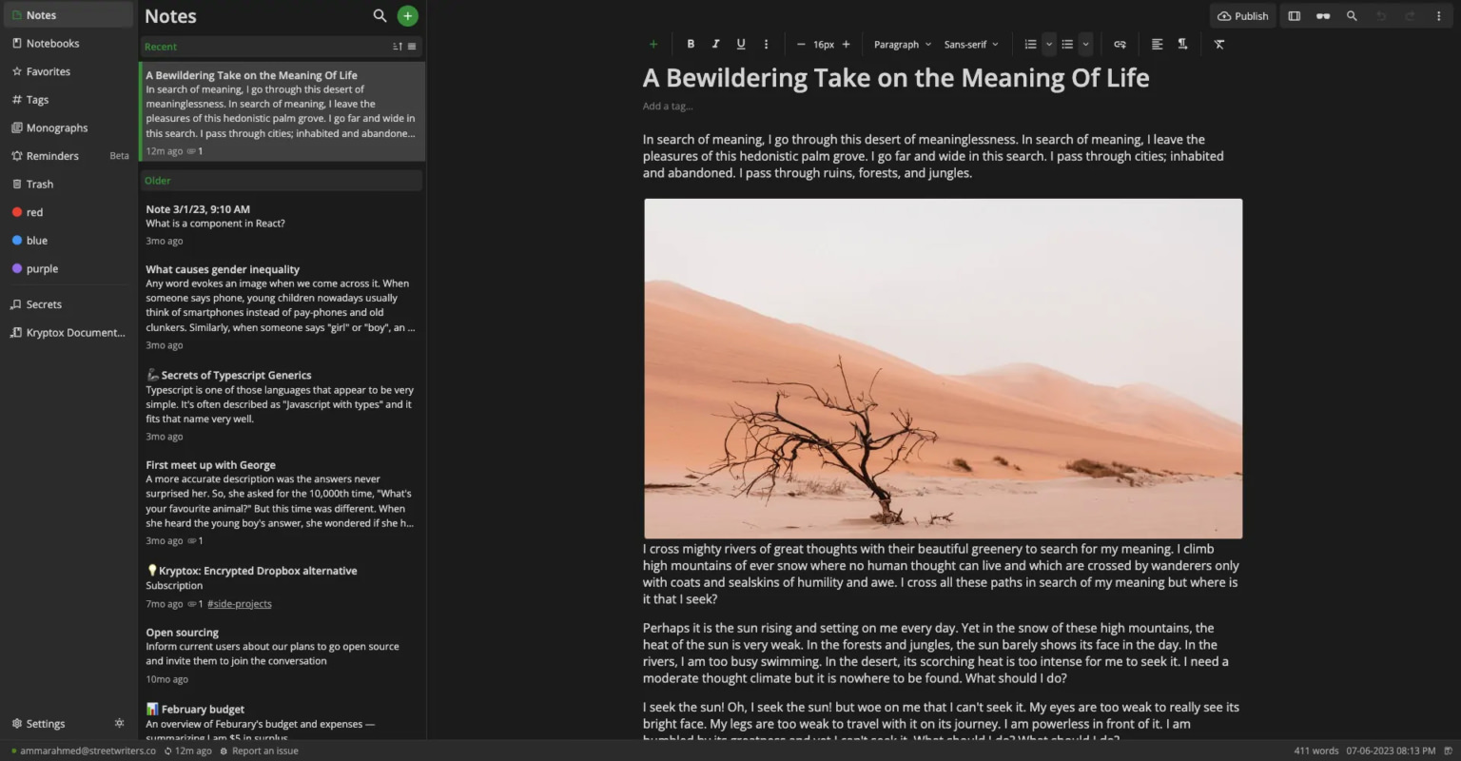Toggle the focus mode panel icon
Viewport: 1461px width, 761px height.
pos(1294,15)
